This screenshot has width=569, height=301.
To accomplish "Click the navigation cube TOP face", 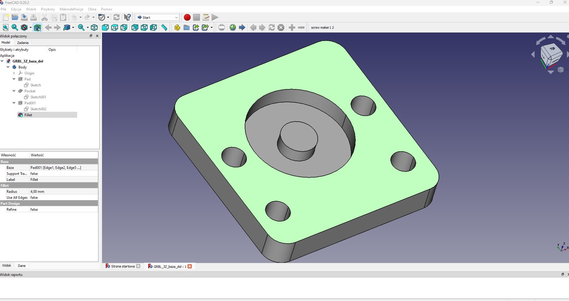I will point(552,49).
